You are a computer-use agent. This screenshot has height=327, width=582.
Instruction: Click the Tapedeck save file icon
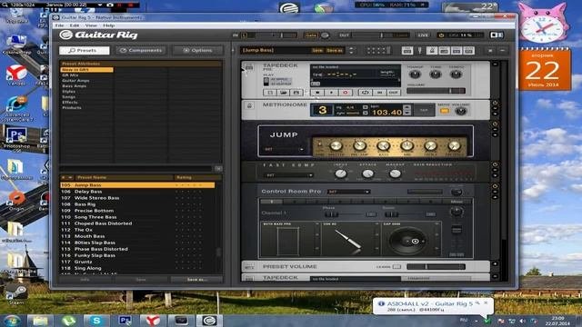296,93
